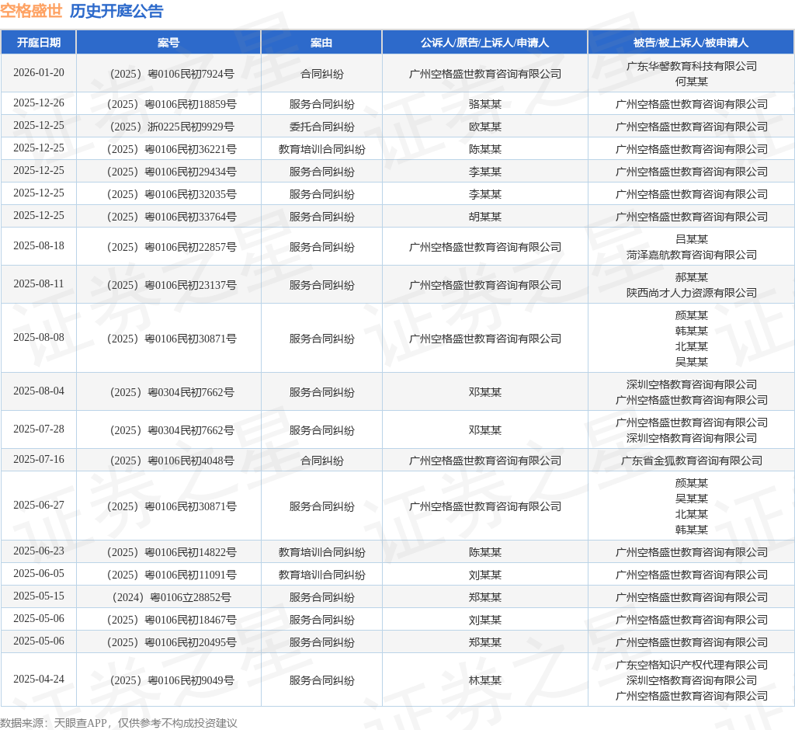795x730 pixels.
Task: Click date 2025-06-05
Action: [39, 573]
